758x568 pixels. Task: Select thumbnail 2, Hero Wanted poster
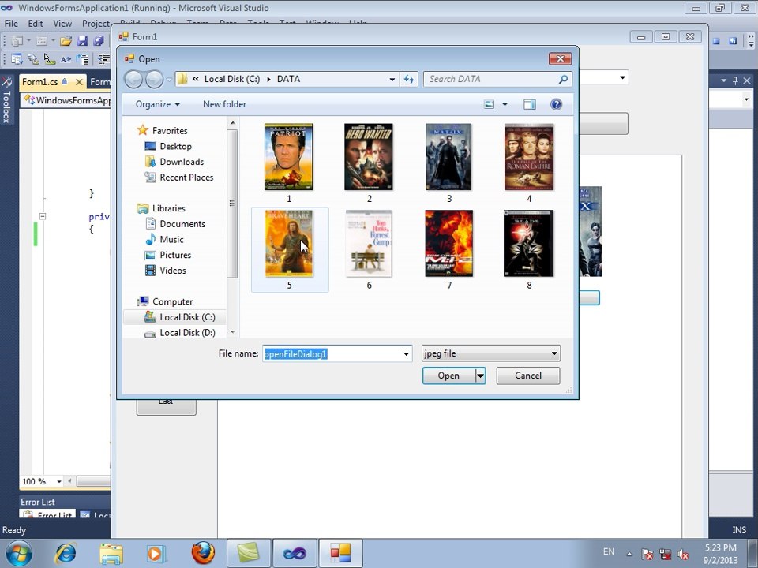click(369, 157)
